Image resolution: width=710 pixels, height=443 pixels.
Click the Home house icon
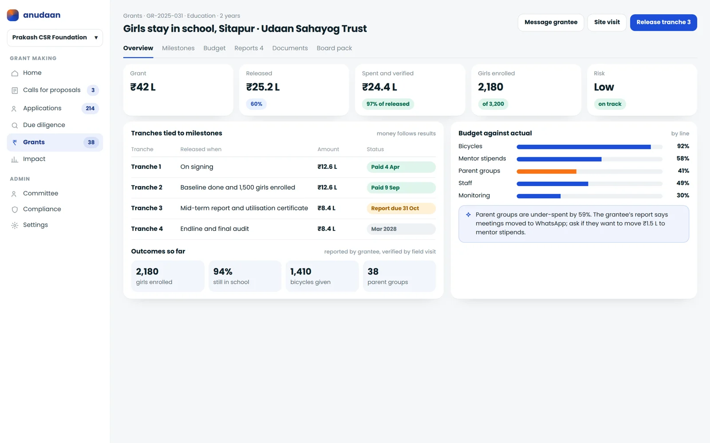15,73
